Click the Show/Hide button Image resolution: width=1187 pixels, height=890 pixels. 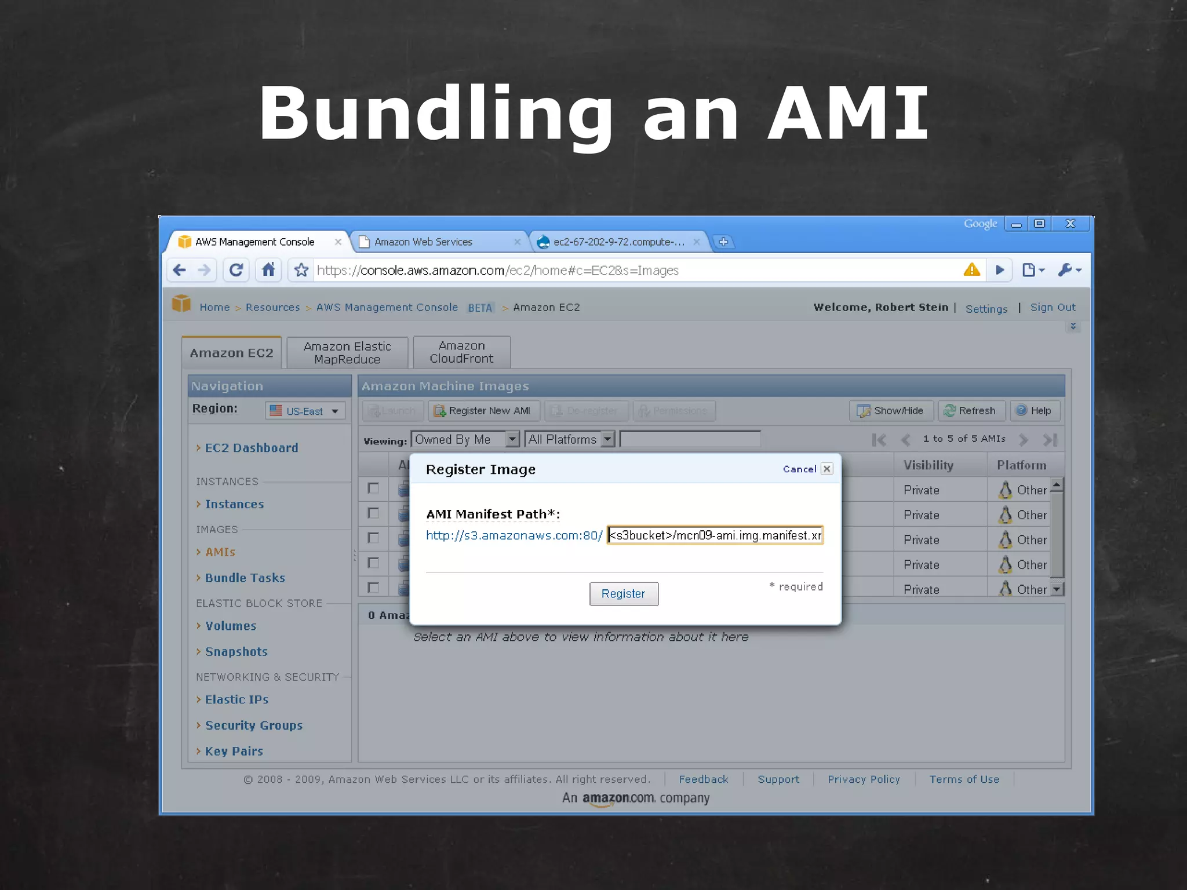891,411
